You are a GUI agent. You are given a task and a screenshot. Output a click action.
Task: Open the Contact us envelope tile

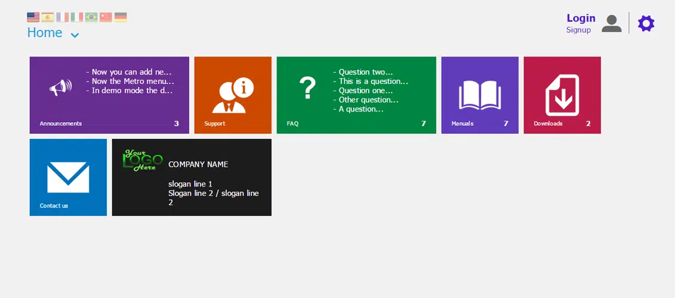[68, 178]
